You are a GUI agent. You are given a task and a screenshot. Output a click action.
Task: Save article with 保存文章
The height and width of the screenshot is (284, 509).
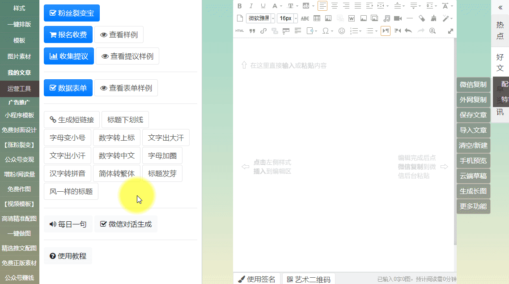[x=473, y=115]
